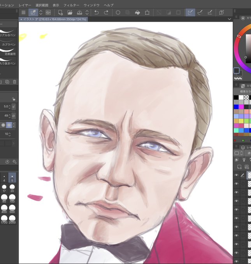251x264 pixels.
Task: Open 選択範囲 menu
Action: point(42,5)
